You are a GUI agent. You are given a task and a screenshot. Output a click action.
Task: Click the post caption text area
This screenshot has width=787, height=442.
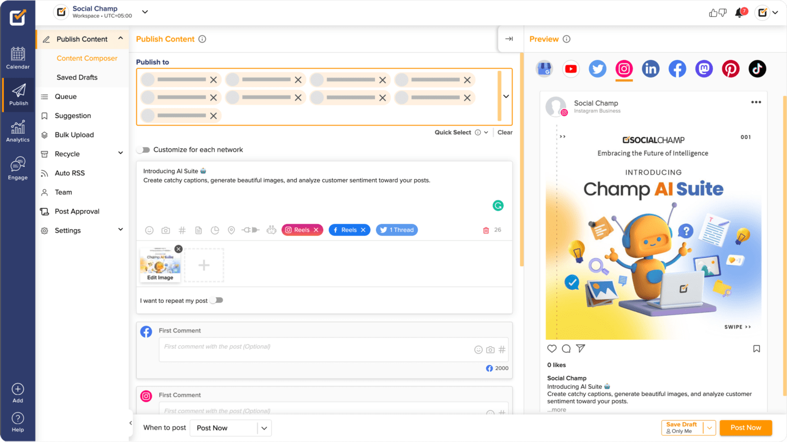click(x=324, y=191)
